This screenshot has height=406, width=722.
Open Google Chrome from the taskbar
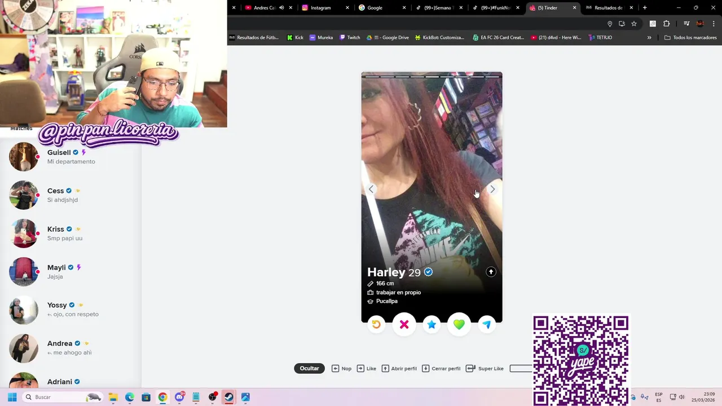tap(162, 397)
